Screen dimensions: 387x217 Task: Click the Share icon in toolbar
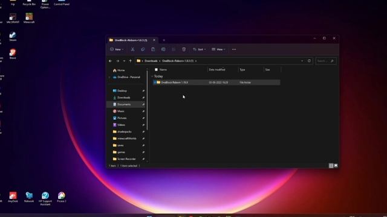(x=174, y=49)
